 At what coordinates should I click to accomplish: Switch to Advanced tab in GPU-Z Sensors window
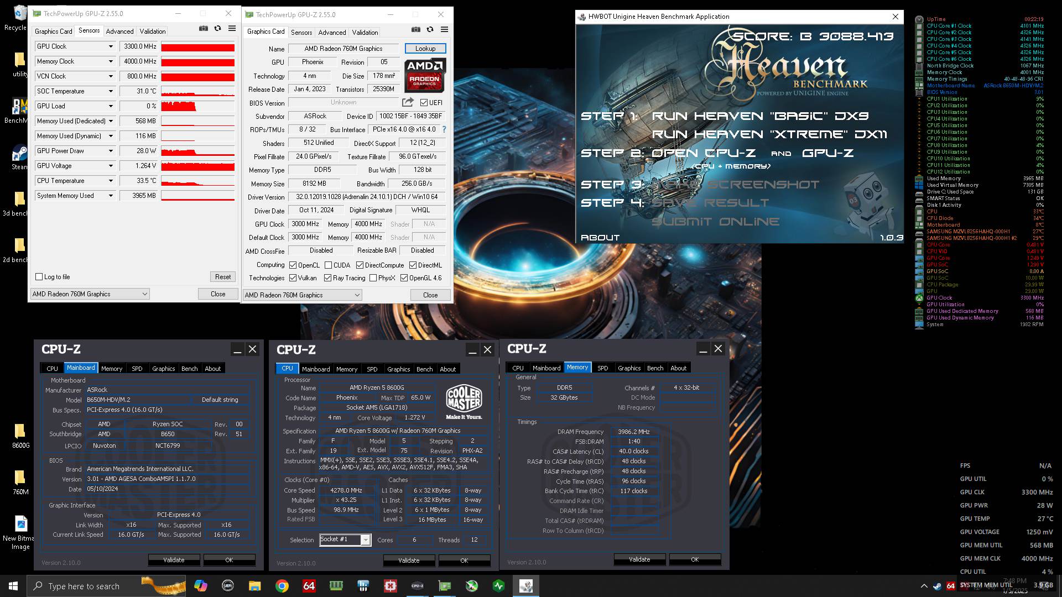tap(119, 32)
